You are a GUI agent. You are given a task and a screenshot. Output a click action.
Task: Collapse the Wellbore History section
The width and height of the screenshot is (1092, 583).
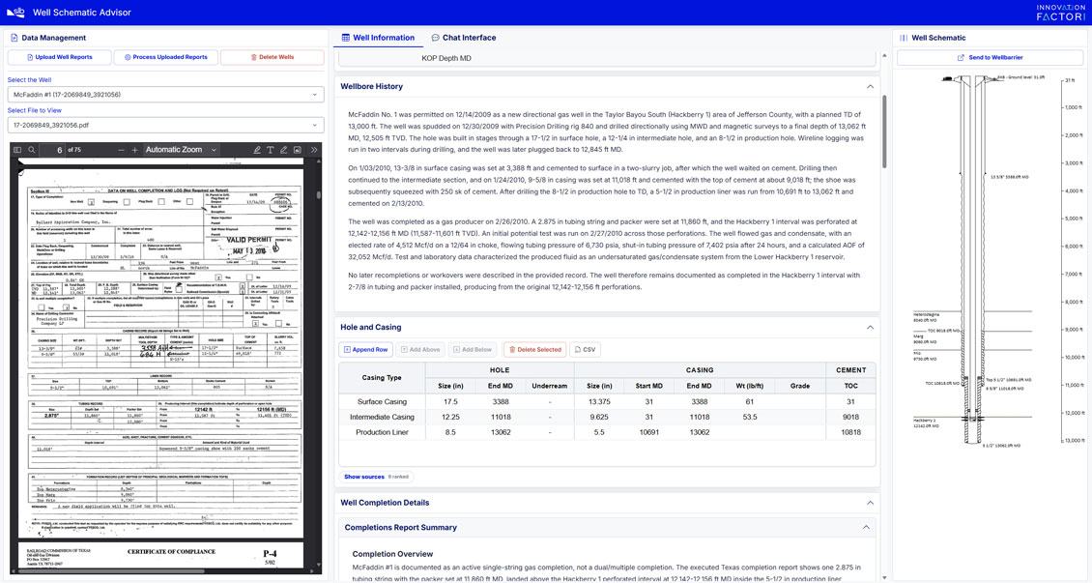click(x=870, y=86)
